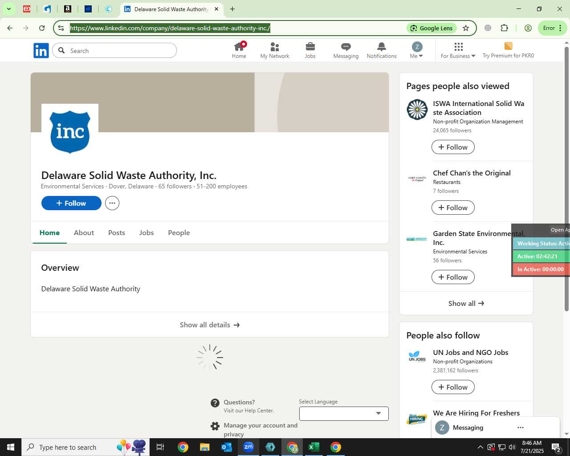The width and height of the screenshot is (570, 456).
Task: Switch to the People tab
Action: (x=179, y=232)
